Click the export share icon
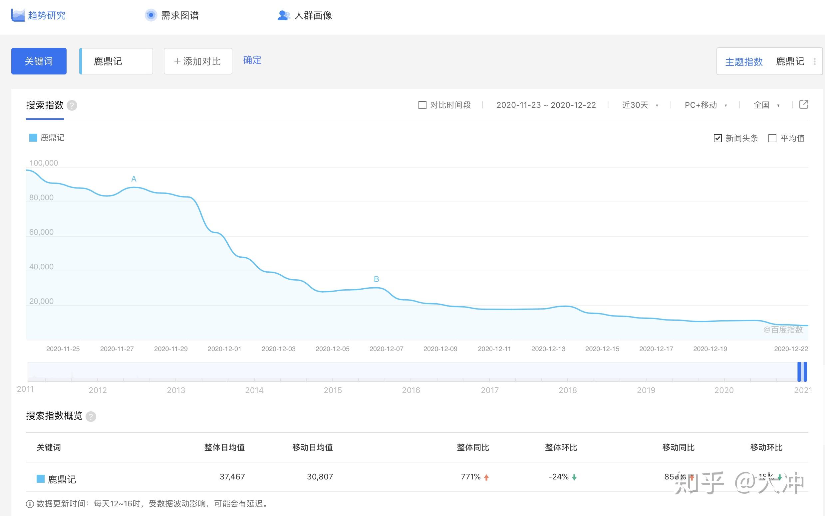This screenshot has height=516, width=825. pos(803,104)
